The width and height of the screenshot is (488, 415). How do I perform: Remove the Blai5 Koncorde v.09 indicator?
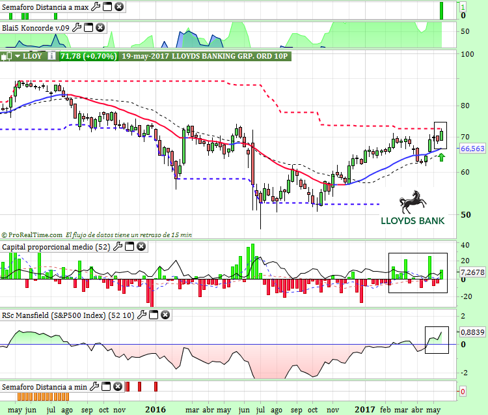pyautogui.click(x=100, y=28)
